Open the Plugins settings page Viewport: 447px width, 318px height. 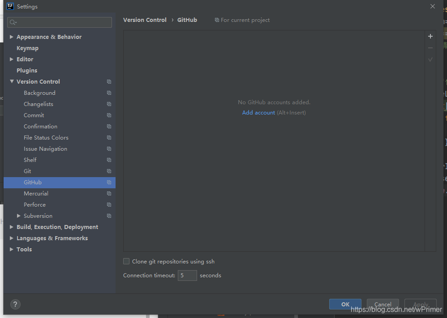27,70
